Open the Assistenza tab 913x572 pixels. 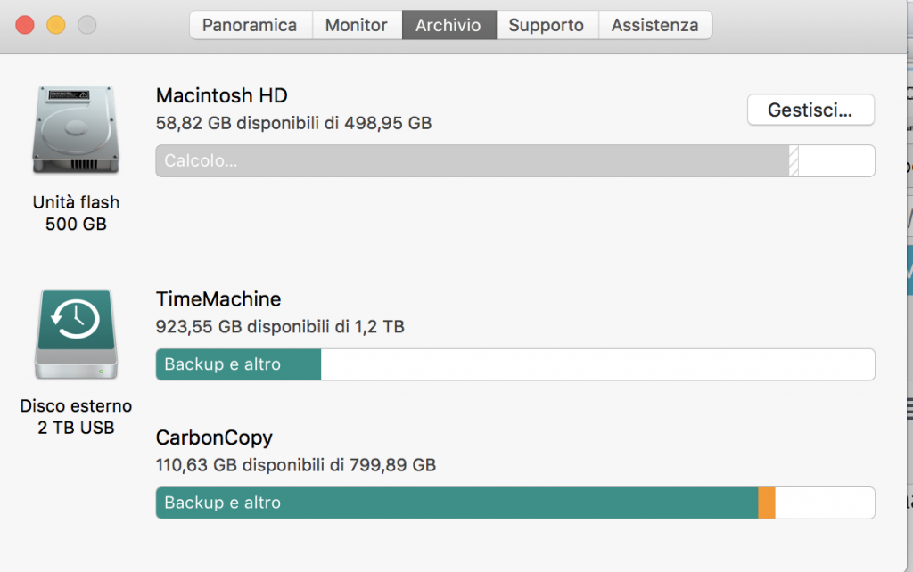[655, 25]
